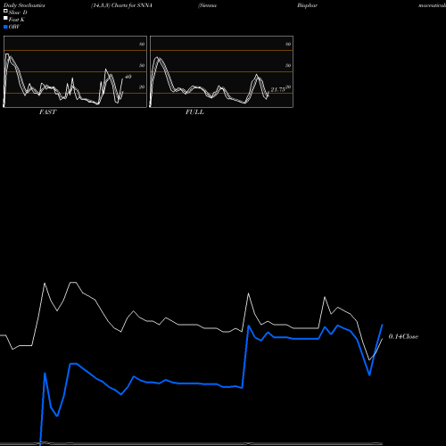Click the '80' axis label in FAST chart
446x446 pixels.
click(x=142, y=44)
